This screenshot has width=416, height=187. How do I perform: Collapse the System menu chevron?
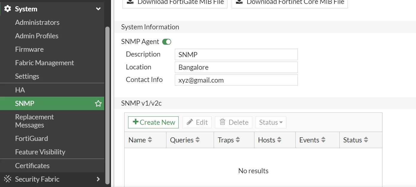coord(98,9)
